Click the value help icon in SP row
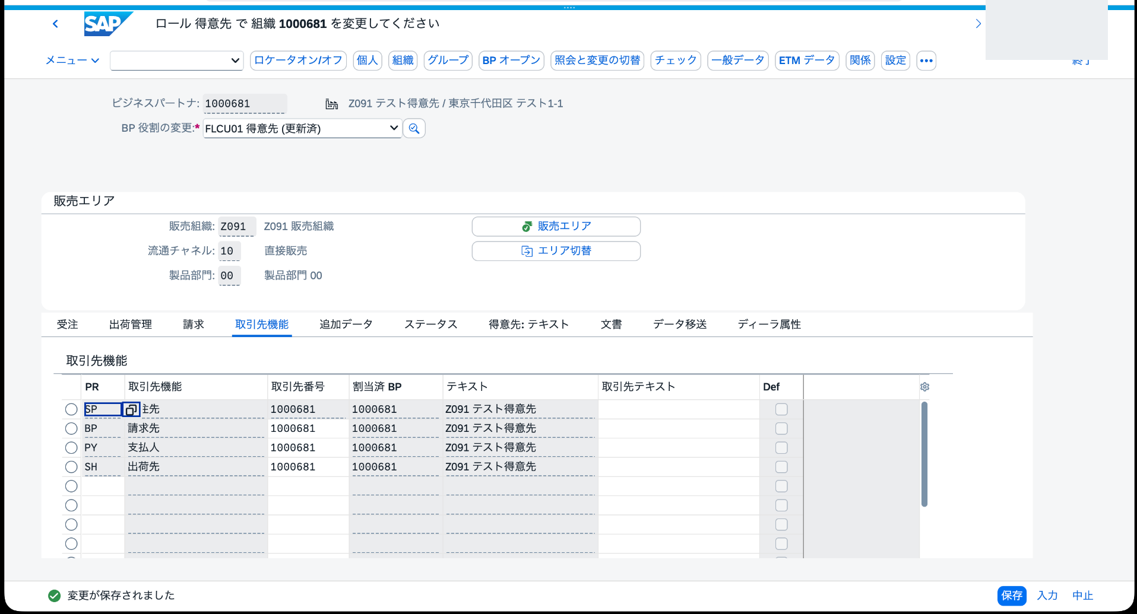 [x=131, y=409]
